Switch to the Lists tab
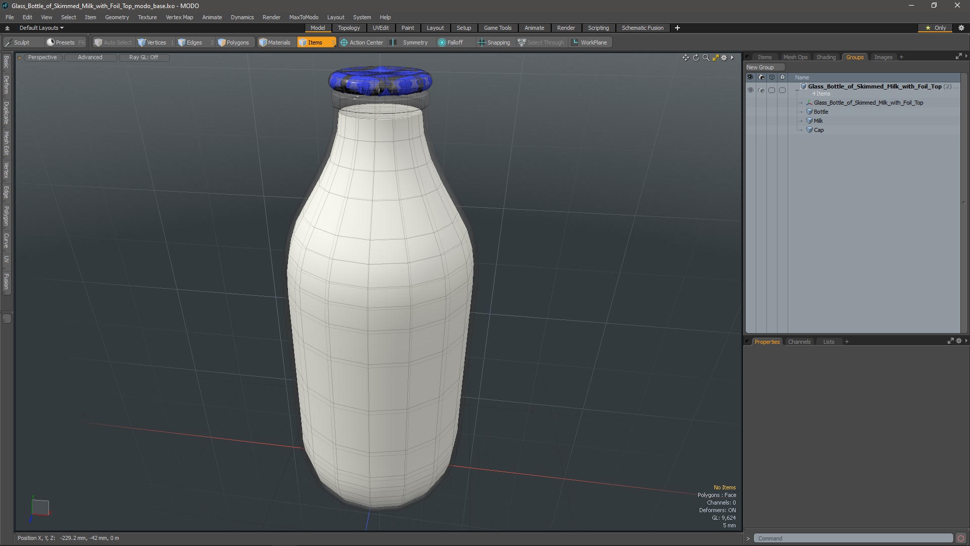The height and width of the screenshot is (546, 970). coord(829,342)
